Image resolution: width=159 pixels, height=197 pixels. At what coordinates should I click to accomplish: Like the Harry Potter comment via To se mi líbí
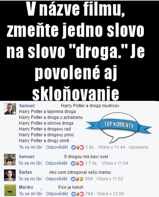point(31,147)
